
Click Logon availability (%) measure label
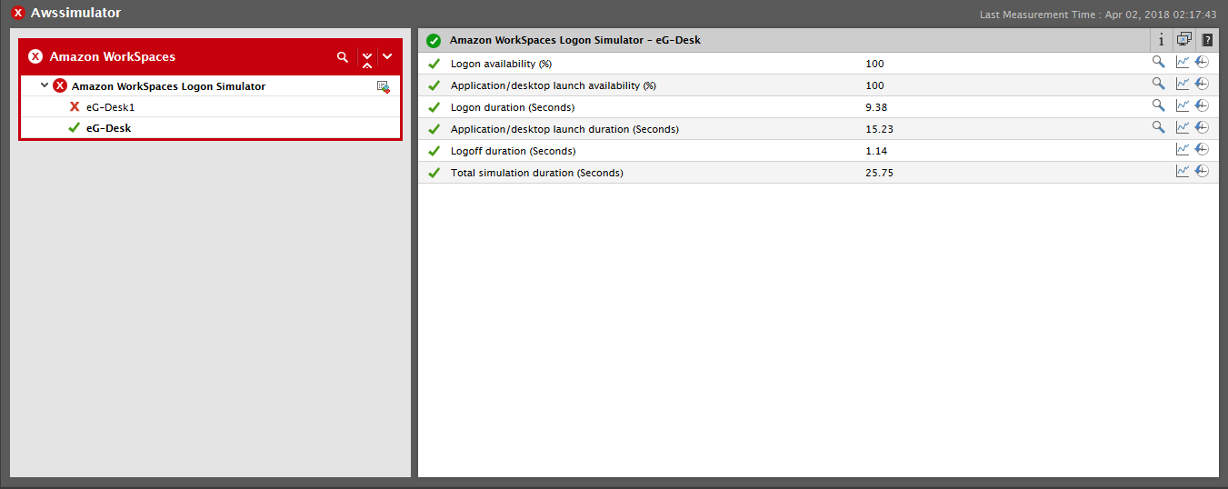501,64
